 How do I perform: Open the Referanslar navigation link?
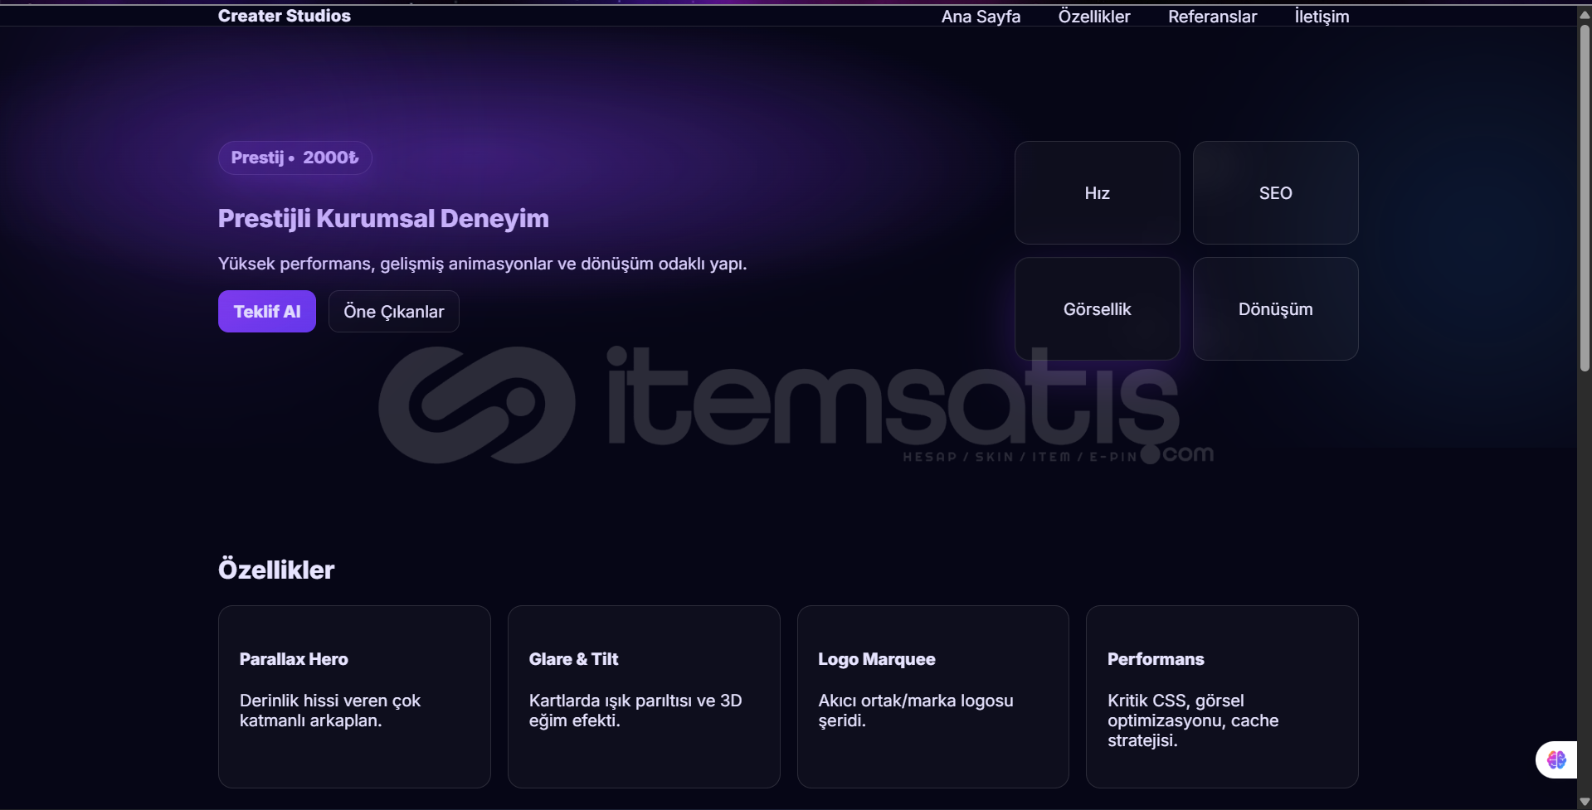[1212, 17]
